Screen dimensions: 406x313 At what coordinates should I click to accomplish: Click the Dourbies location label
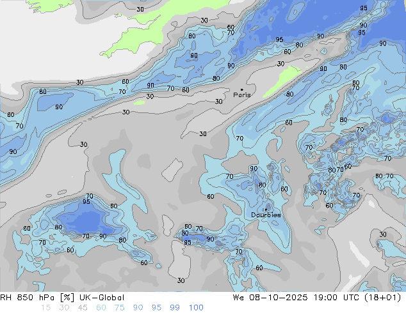click(x=266, y=215)
